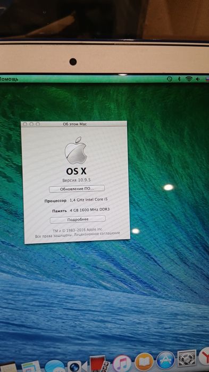
Task: Open Photo Booth from the Dock
Action: pyautogui.click(x=99, y=364)
